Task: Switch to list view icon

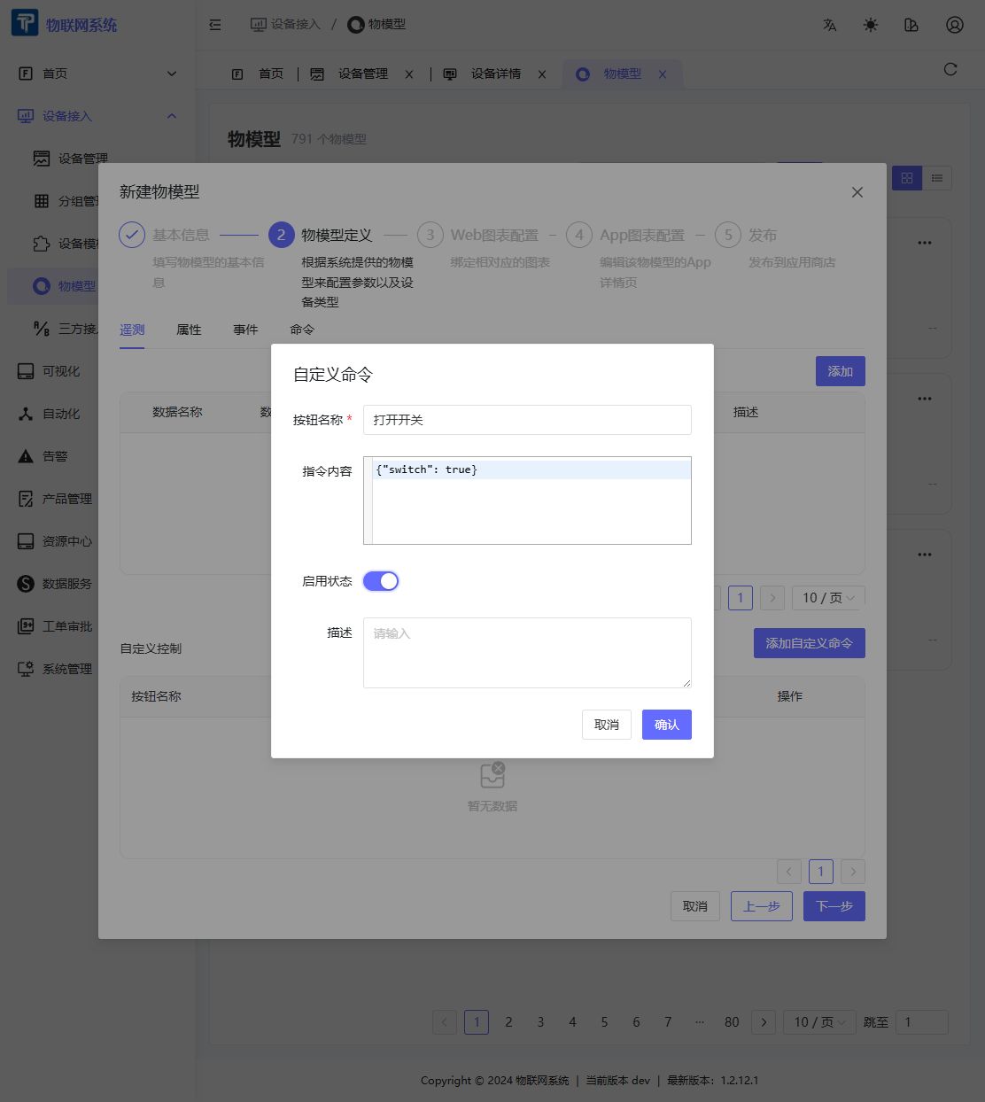Action: pos(937,178)
